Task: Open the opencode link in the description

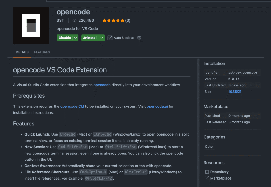Action: coord(102,85)
